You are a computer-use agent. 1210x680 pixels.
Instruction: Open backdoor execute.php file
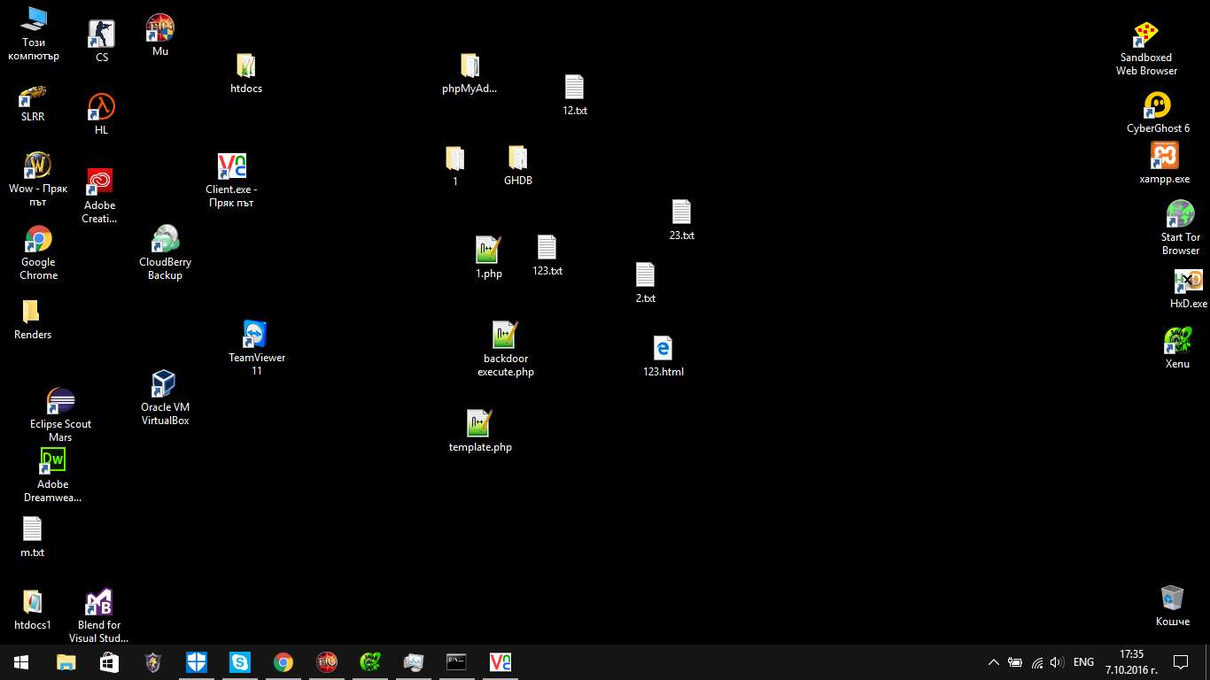[506, 349]
